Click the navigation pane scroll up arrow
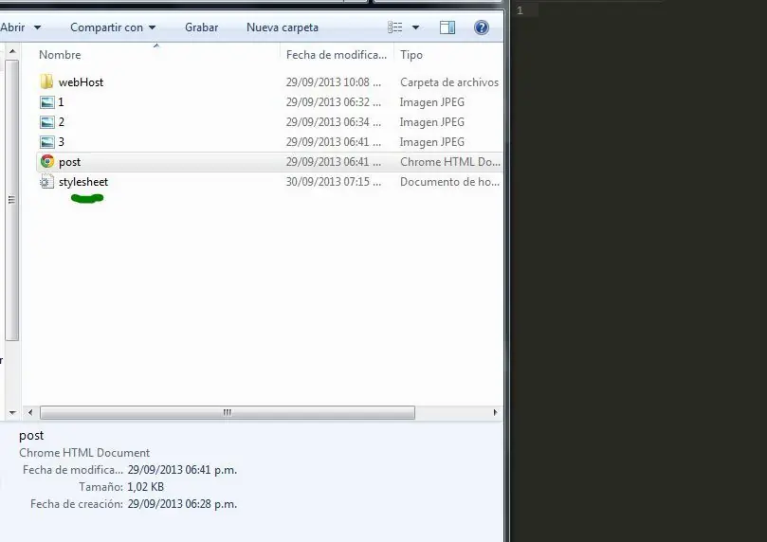Screen dimensions: 767x542 [x=12, y=51]
